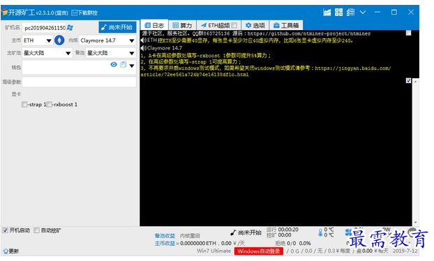Start mining with the blue 尚未开始 button
434x261 pixels.
pyautogui.click(x=117, y=27)
